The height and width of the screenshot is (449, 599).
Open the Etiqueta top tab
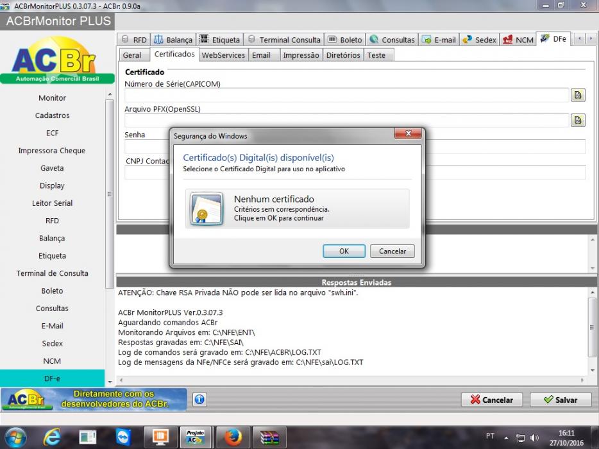220,40
